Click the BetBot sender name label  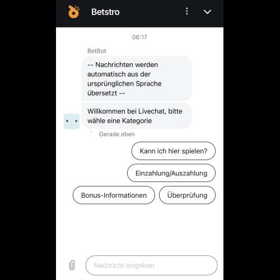coord(97,51)
